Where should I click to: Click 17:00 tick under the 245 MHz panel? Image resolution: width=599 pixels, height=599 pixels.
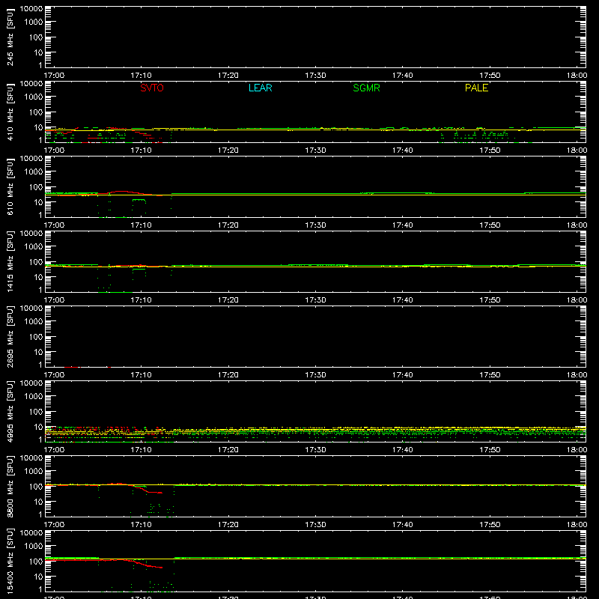click(x=54, y=76)
